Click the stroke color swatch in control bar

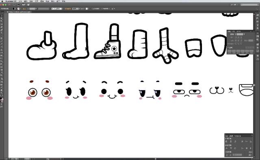click(18, 9)
